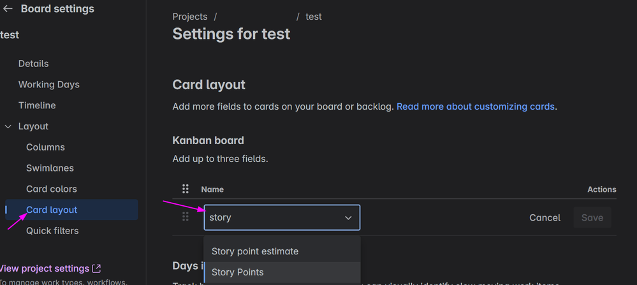Click external link icon next to View project settings

point(96,268)
